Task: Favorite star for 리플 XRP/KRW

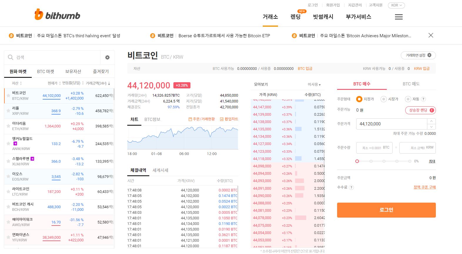Action: click(8, 111)
